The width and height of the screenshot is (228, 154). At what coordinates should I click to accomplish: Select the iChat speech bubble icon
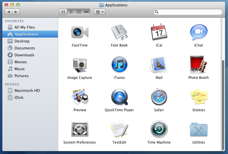[198, 32]
